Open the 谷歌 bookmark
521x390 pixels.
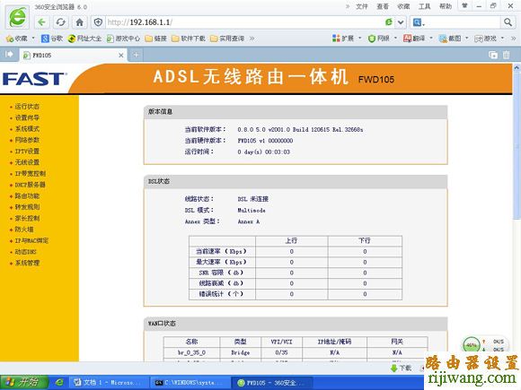pos(52,39)
